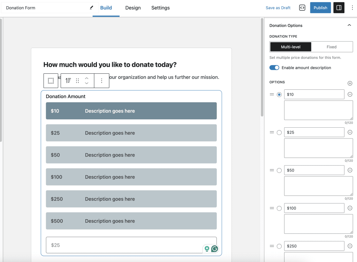The height and width of the screenshot is (262, 357).
Task: Click the green lightbulb suggestion icon
Action: [x=207, y=249]
